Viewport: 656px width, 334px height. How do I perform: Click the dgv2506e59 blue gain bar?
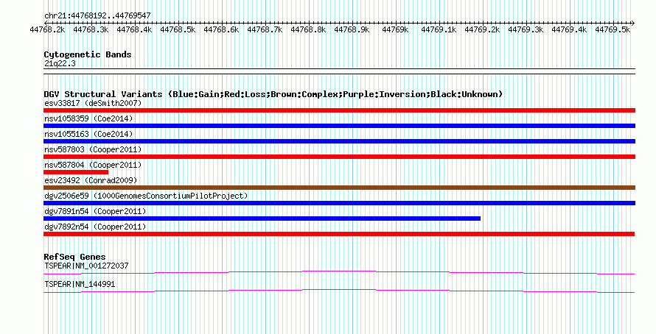(x=339, y=203)
